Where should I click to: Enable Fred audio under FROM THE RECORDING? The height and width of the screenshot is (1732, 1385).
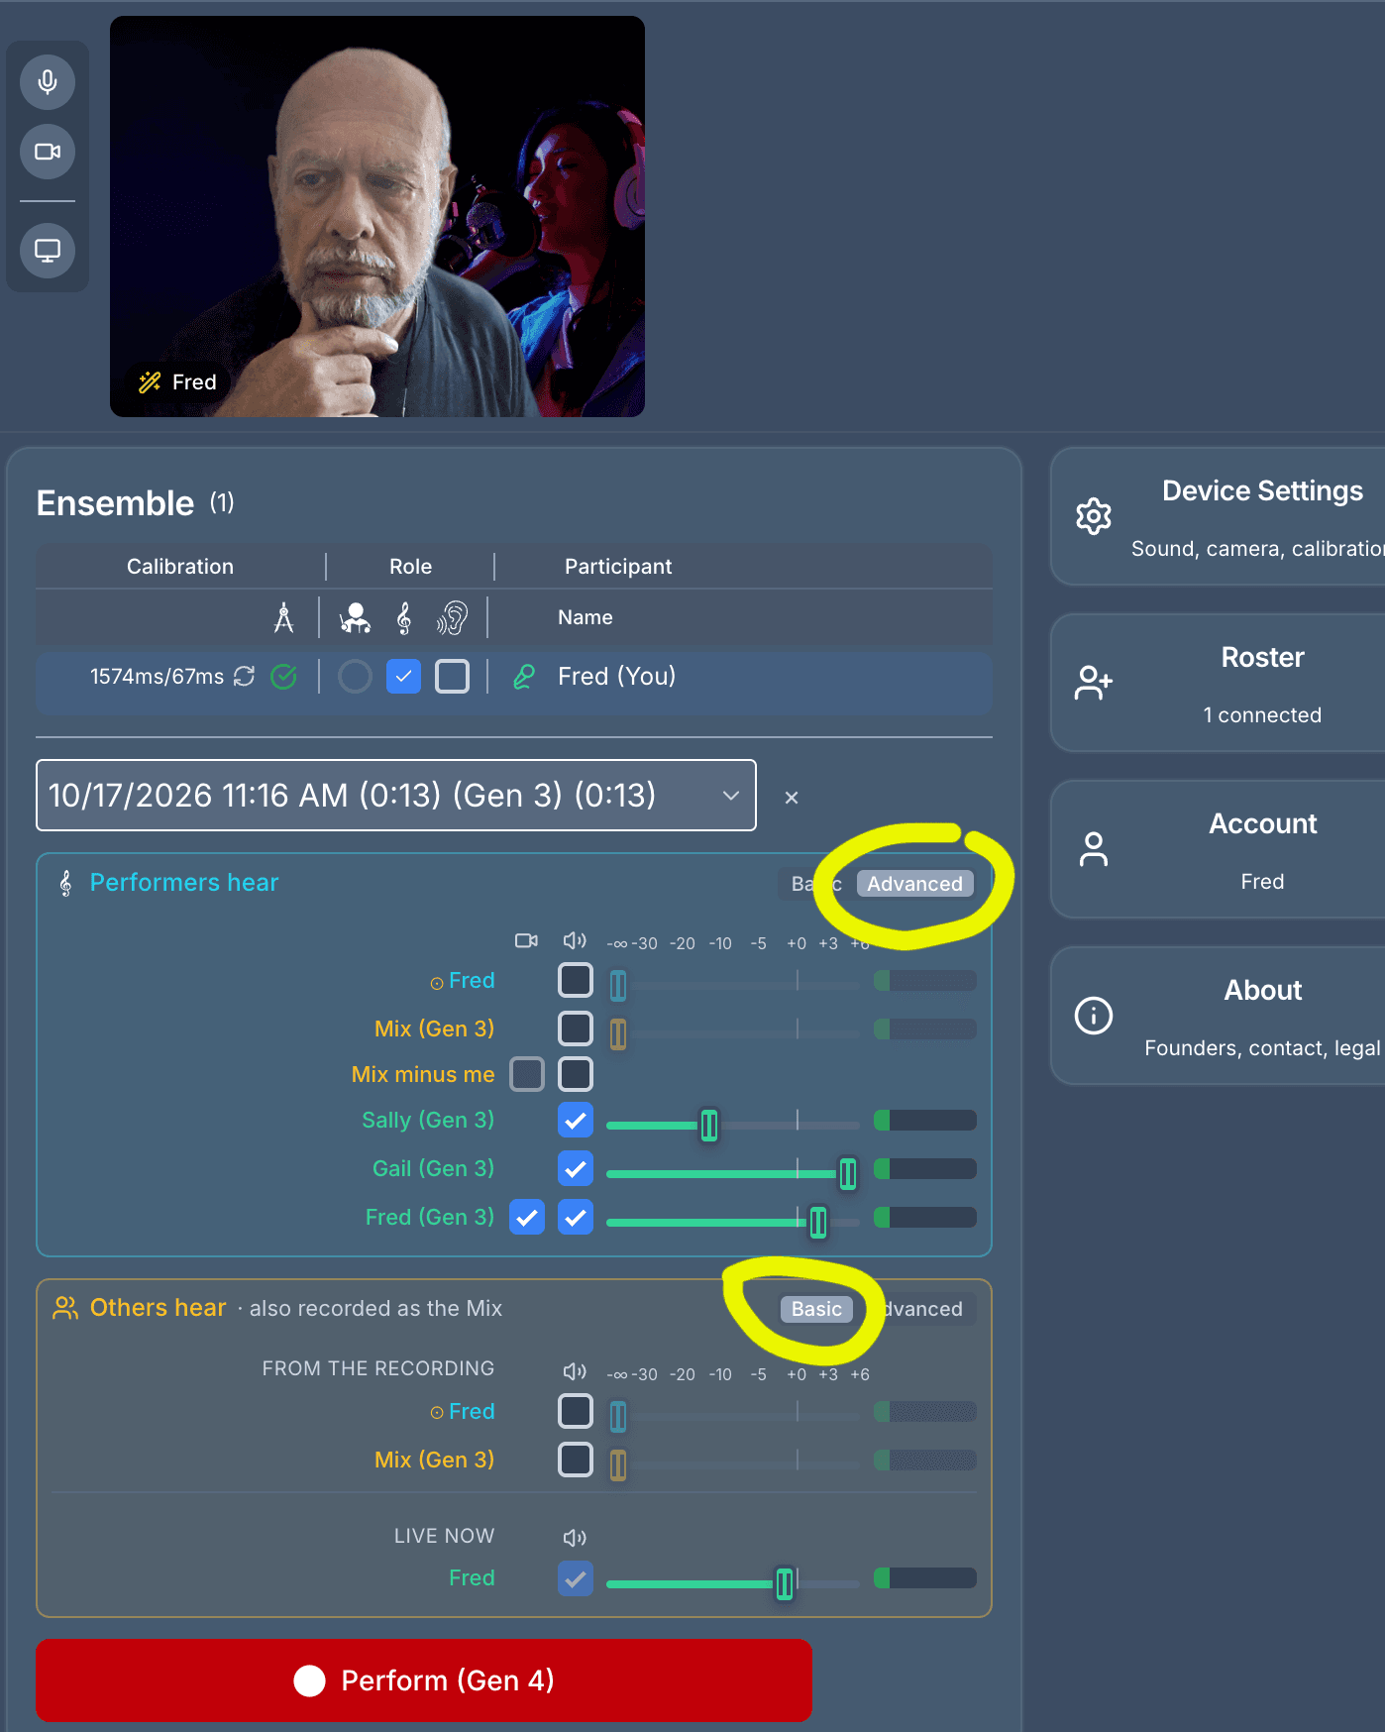tap(576, 1411)
